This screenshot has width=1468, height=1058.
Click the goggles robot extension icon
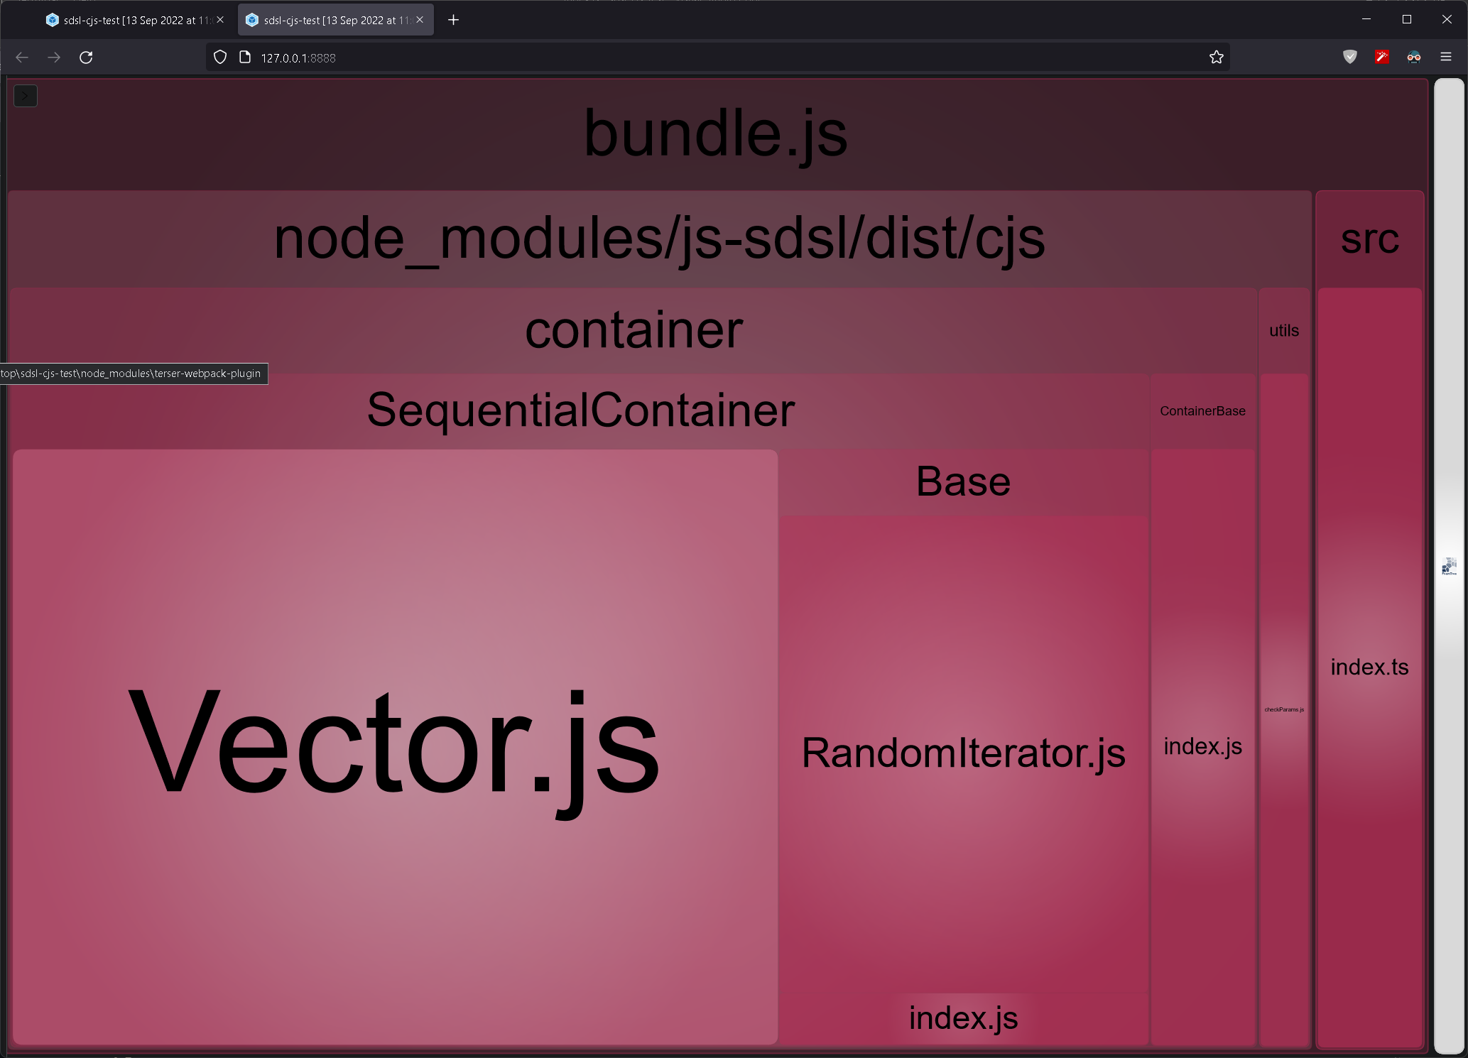(1413, 58)
